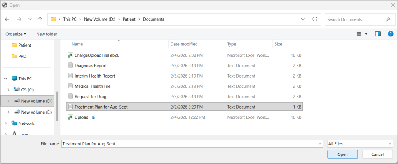
Task: Go up one folder level
Action: tap(40, 19)
